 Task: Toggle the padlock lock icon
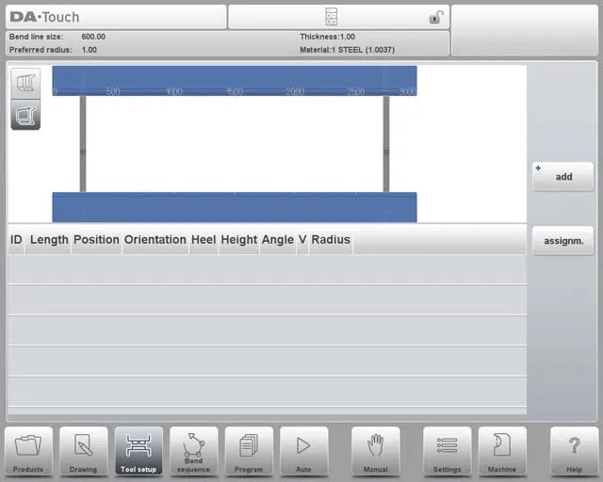[435, 17]
